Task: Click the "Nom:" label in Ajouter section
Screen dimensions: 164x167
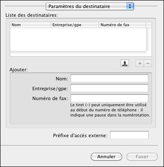Action: pyautogui.click(x=62, y=79)
